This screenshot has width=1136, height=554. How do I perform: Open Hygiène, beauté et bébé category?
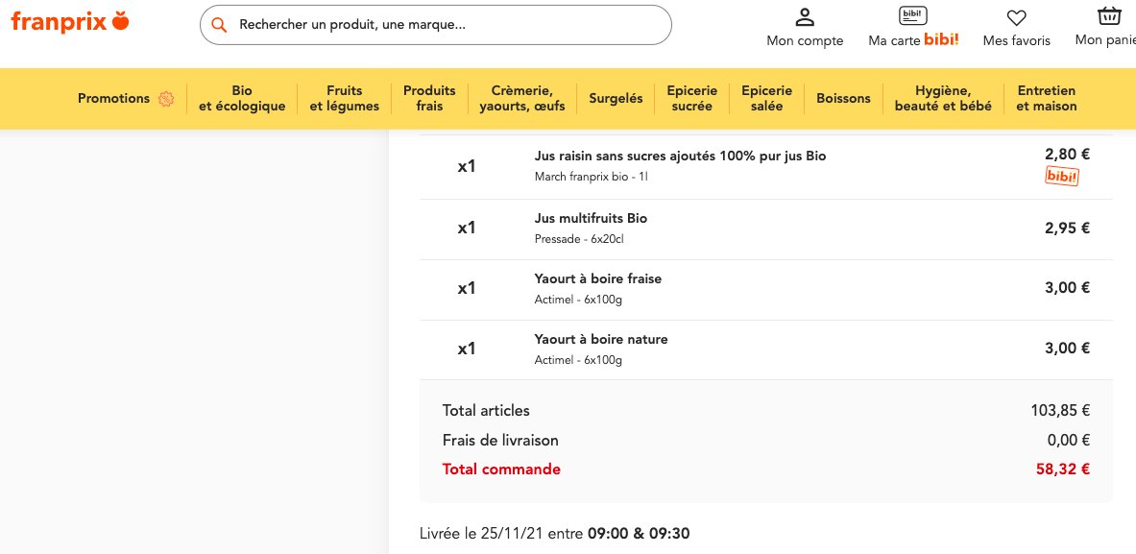point(943,99)
